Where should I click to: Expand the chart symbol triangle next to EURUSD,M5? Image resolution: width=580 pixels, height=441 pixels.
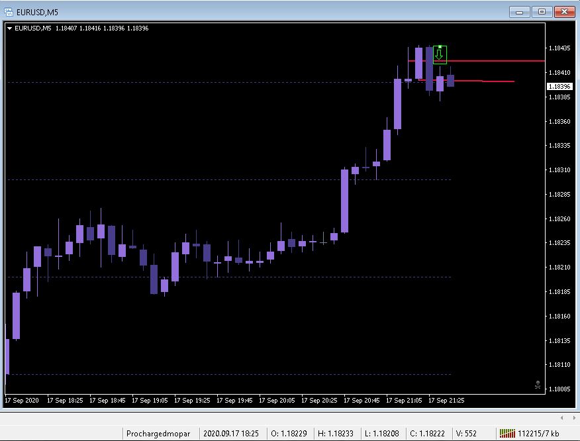(10, 28)
